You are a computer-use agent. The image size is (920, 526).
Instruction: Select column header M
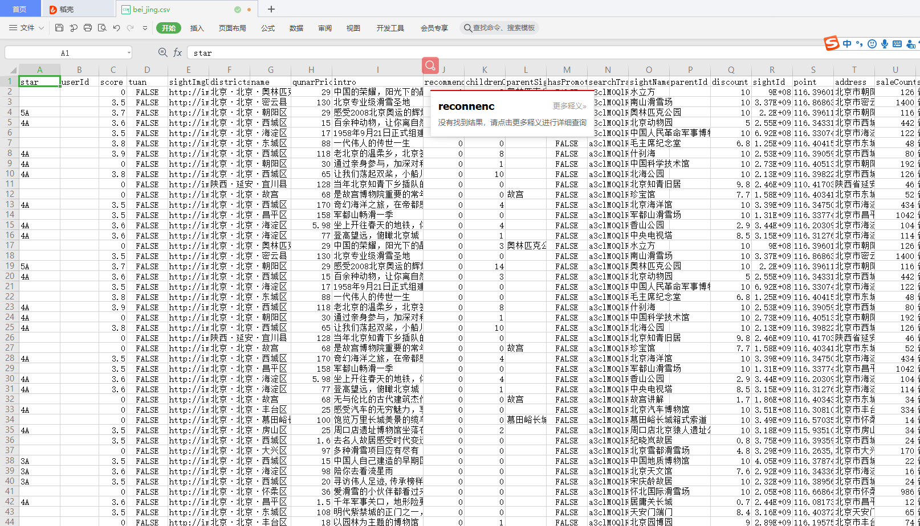(x=567, y=69)
